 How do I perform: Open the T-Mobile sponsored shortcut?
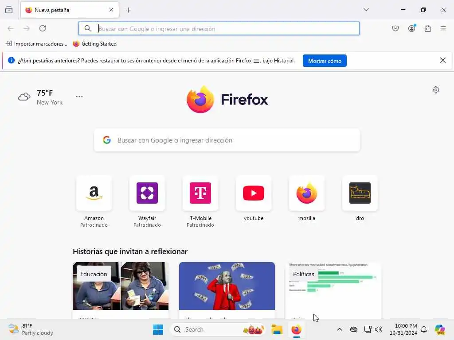(x=200, y=201)
